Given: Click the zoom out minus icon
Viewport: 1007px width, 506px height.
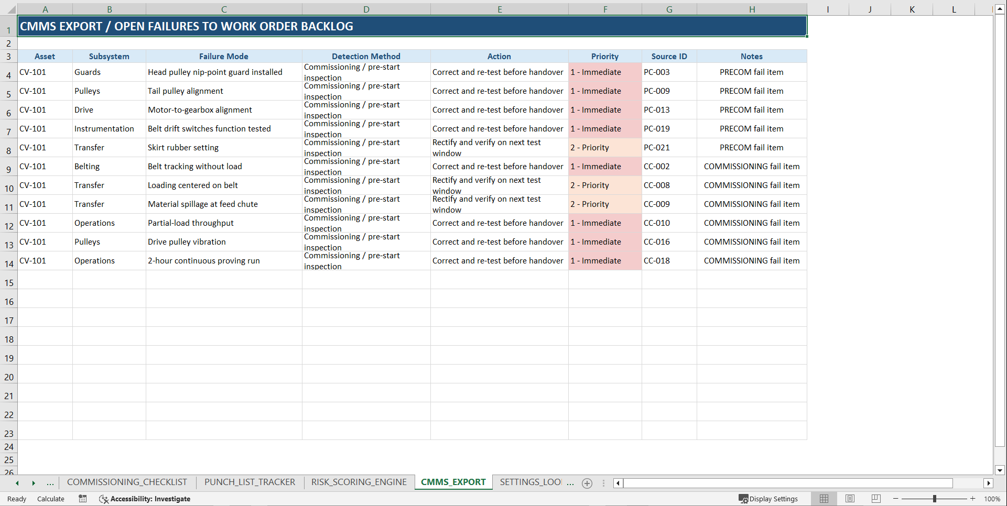Looking at the screenshot, I should 895,499.
